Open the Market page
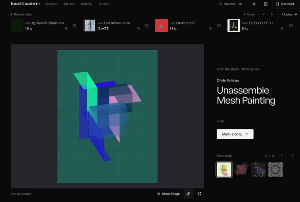300x202 pixels. coord(69,4)
